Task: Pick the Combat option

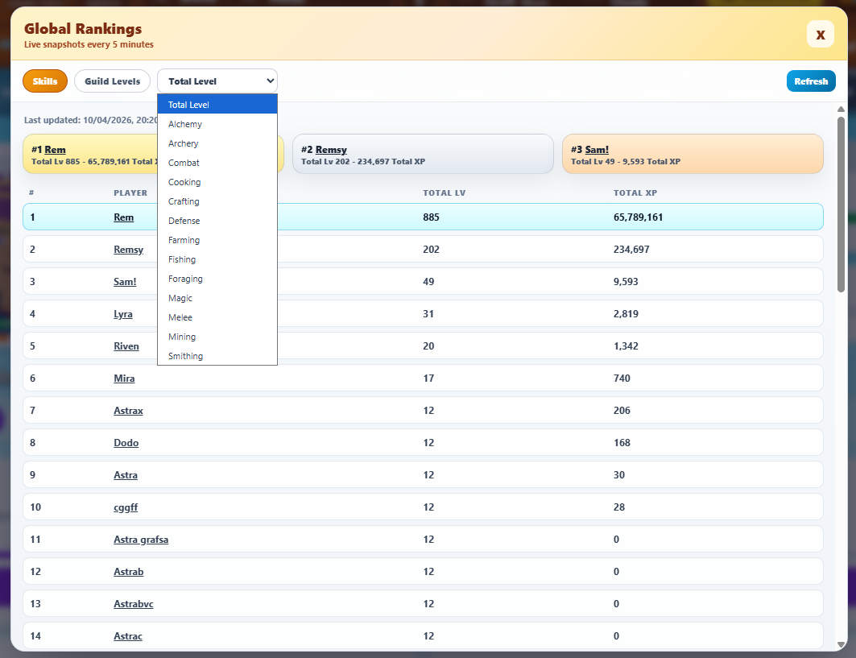Action: tap(184, 163)
